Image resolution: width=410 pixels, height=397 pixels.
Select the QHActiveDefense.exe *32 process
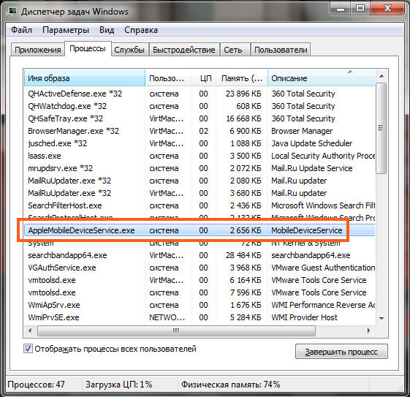click(x=200, y=94)
